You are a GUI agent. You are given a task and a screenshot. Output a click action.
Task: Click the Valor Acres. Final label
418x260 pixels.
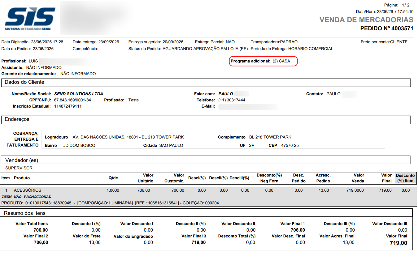tap(337, 236)
